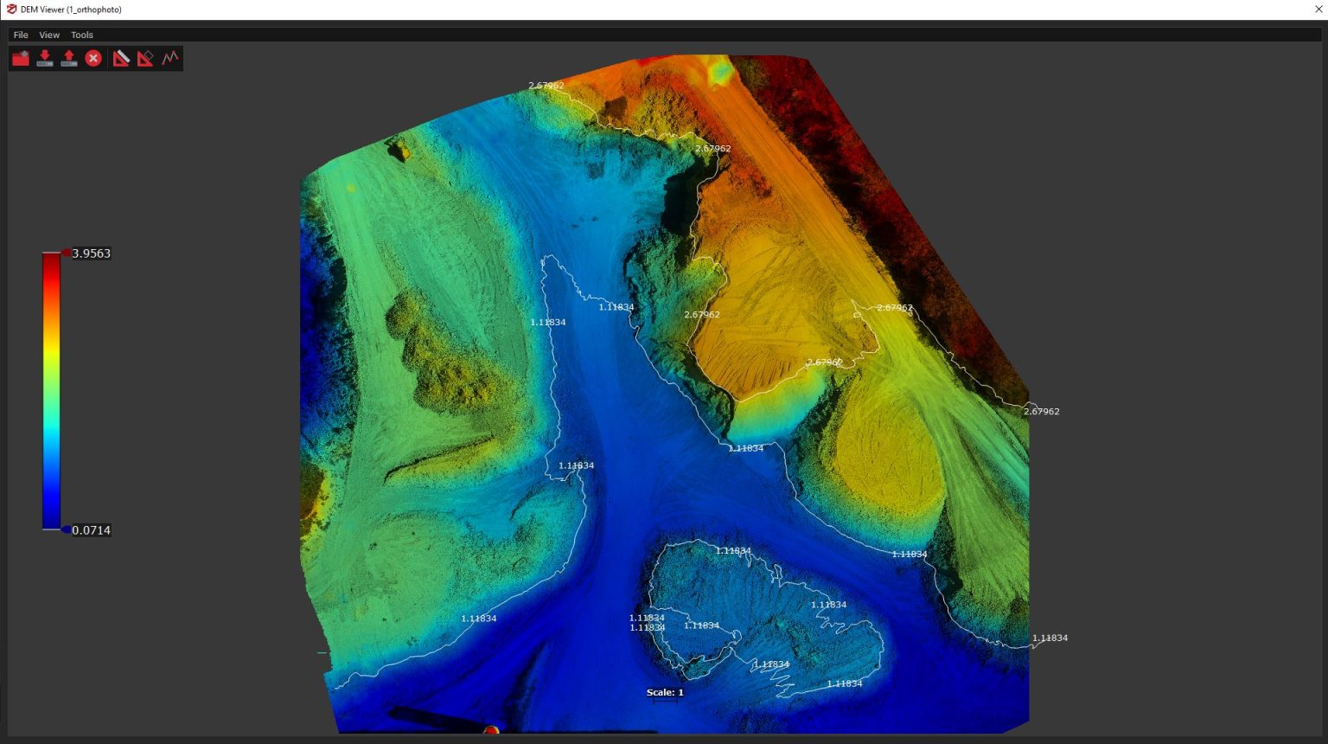Select the ruler and triangle measure tool
The height and width of the screenshot is (744, 1328).
(121, 58)
